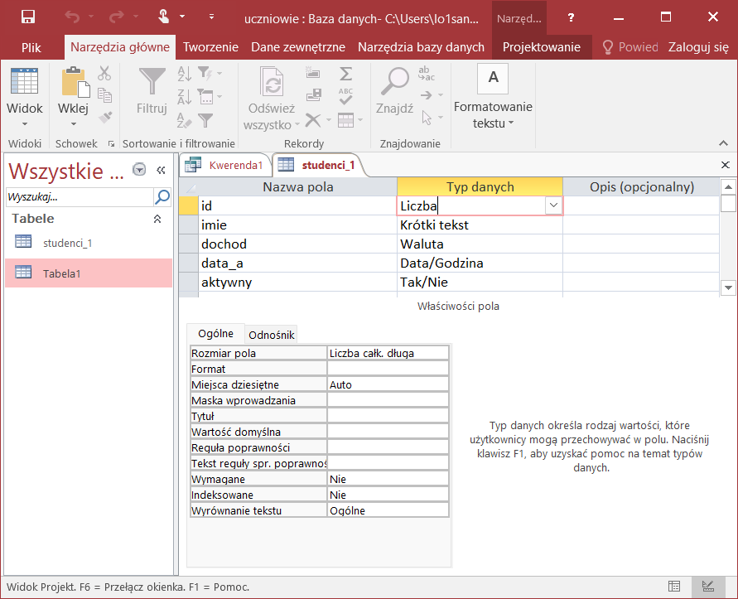Switch to the Odnośnik properties tab
The height and width of the screenshot is (599, 738).
[272, 335]
